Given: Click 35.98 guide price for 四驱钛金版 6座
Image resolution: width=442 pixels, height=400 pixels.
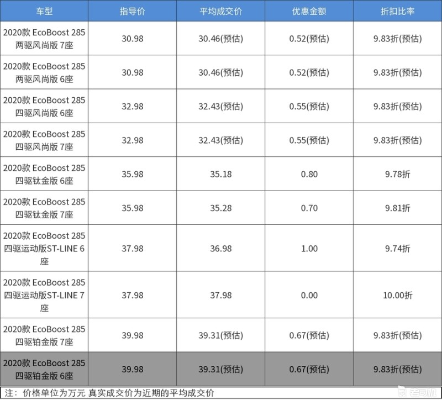Looking at the screenshot, I should point(133,174).
